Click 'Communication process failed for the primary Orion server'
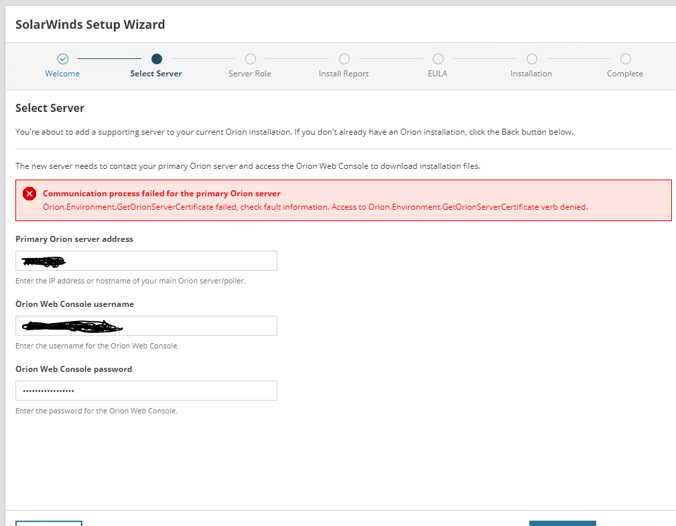This screenshot has height=526, width=676. pos(161,194)
